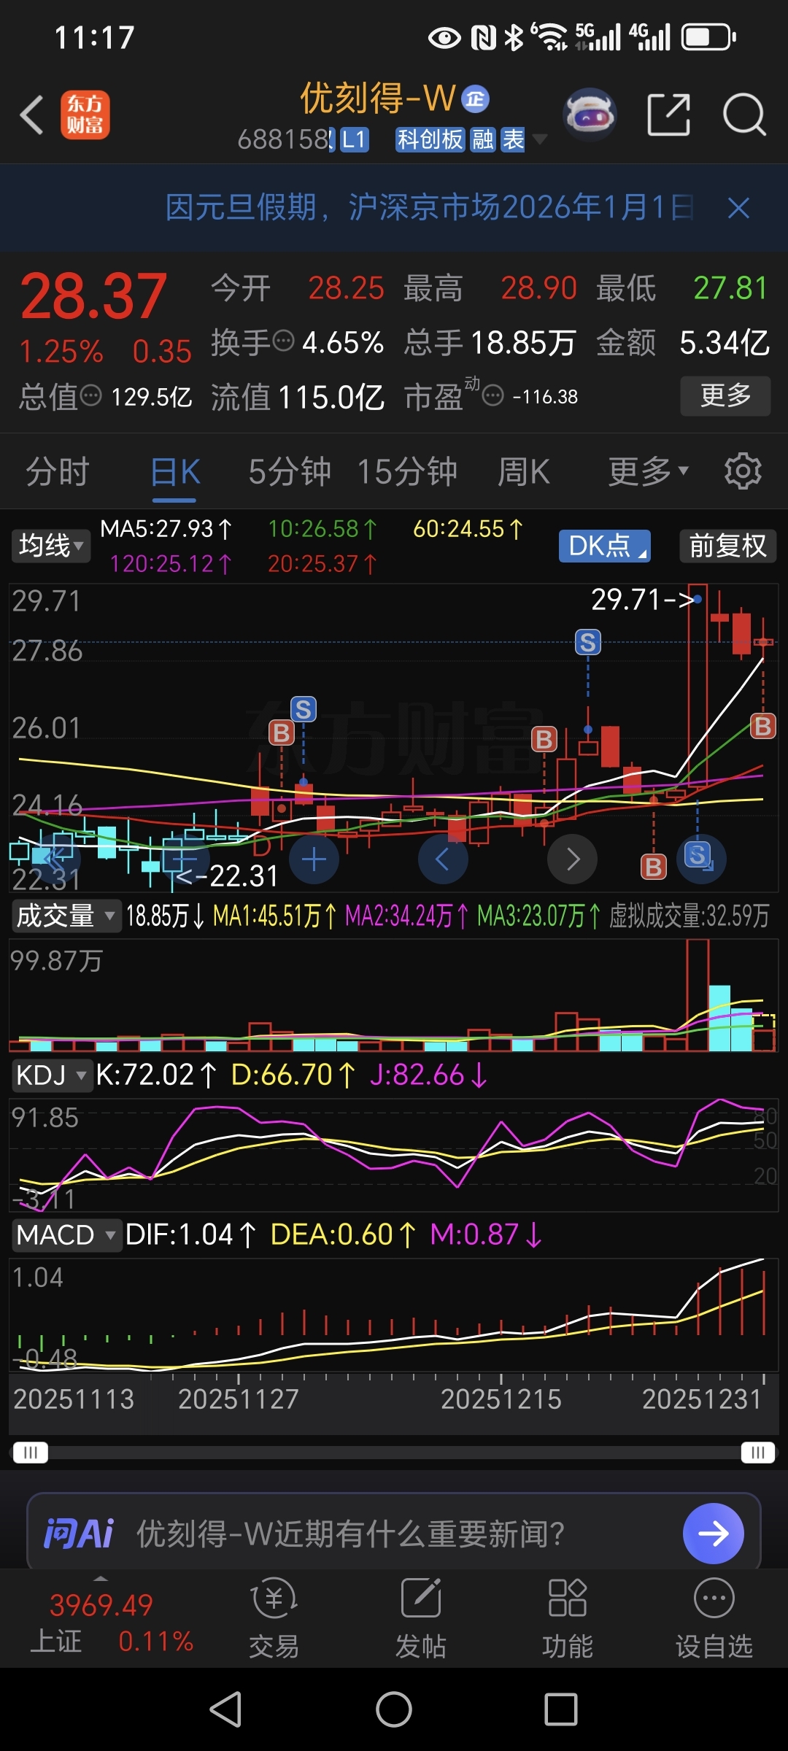Grab the right range slider handle
This screenshot has height=1751, width=788.
[757, 1453]
